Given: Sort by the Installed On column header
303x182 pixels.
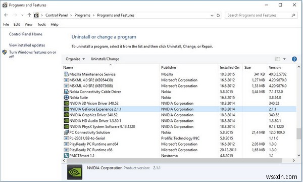Looking at the screenshot, I should [x=230, y=68].
